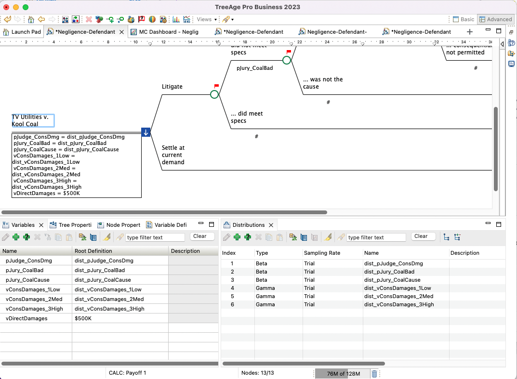Select distribution dist_vConsDamages_3High row
Screen dimensions: 517x379
[363, 304]
